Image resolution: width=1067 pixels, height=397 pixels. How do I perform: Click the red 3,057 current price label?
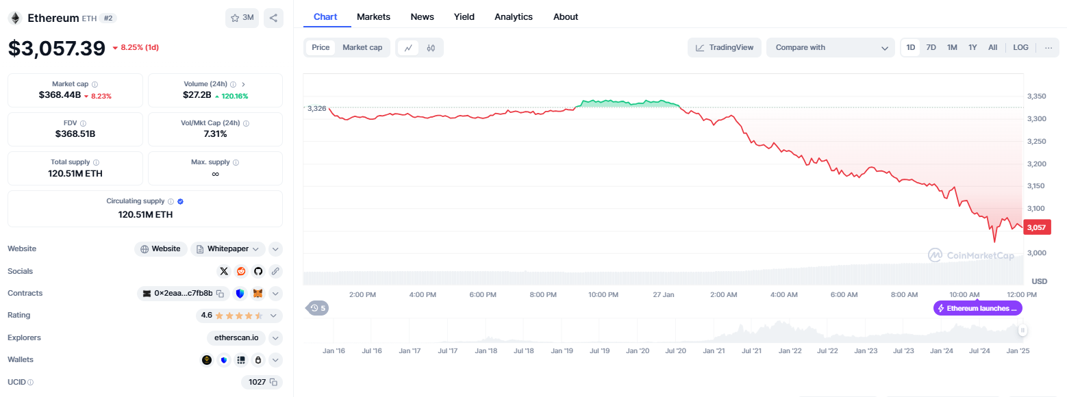1035,228
